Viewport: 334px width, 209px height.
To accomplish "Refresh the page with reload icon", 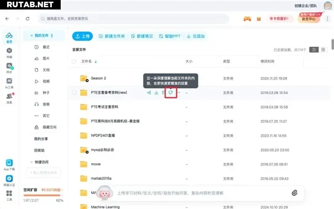I will click(x=27, y=19).
